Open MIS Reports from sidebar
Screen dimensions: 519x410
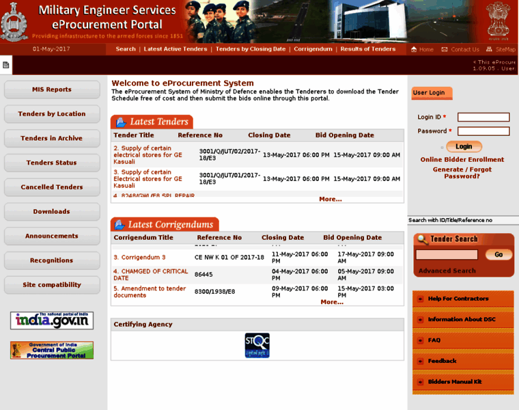[52, 90]
